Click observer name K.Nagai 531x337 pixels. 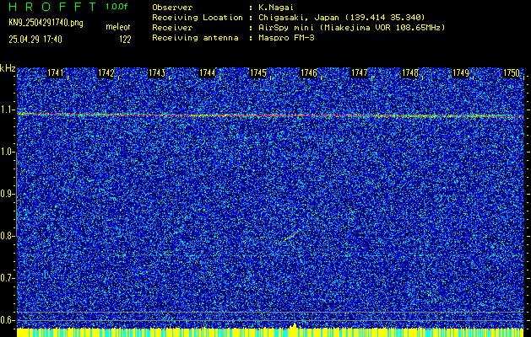[274, 8]
